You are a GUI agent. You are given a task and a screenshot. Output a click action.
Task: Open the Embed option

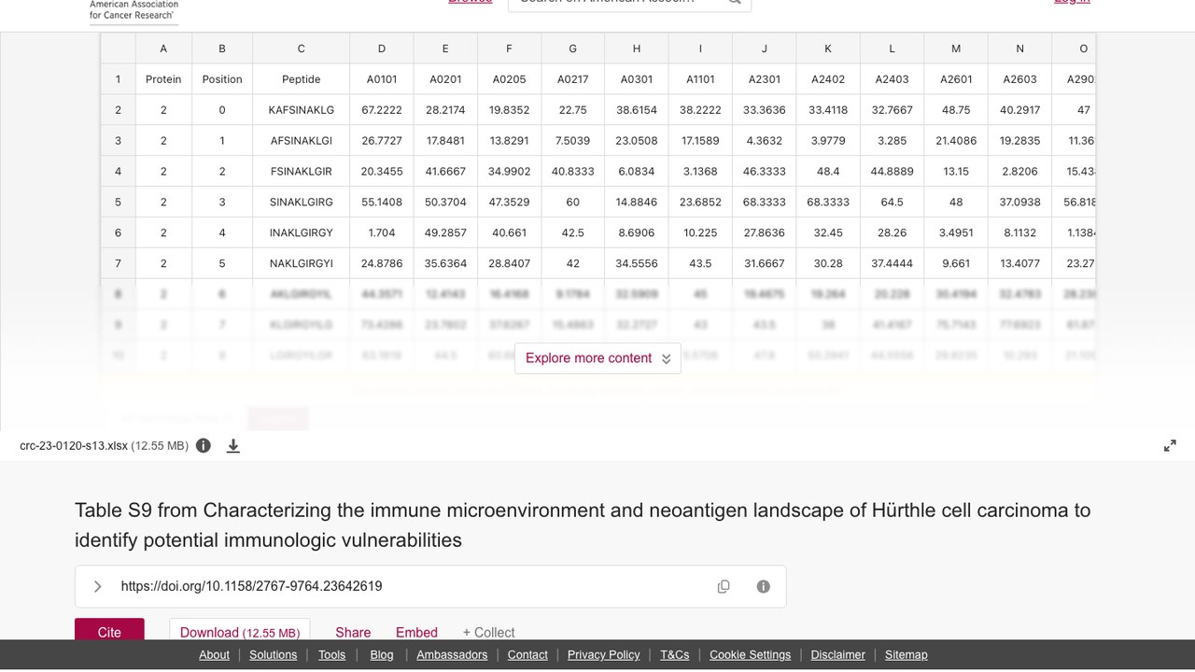click(416, 633)
